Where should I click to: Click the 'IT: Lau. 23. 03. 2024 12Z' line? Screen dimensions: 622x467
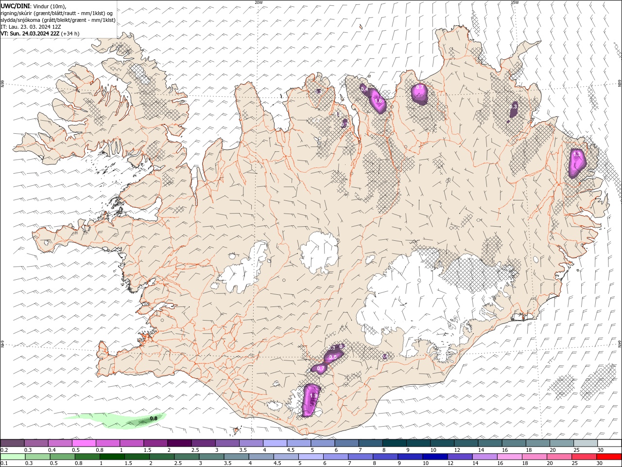click(31, 27)
